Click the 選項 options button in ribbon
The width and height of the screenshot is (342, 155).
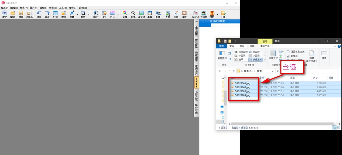point(324,55)
